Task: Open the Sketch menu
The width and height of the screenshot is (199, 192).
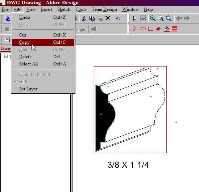Action: click(64, 9)
